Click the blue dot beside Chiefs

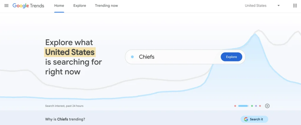132,57
